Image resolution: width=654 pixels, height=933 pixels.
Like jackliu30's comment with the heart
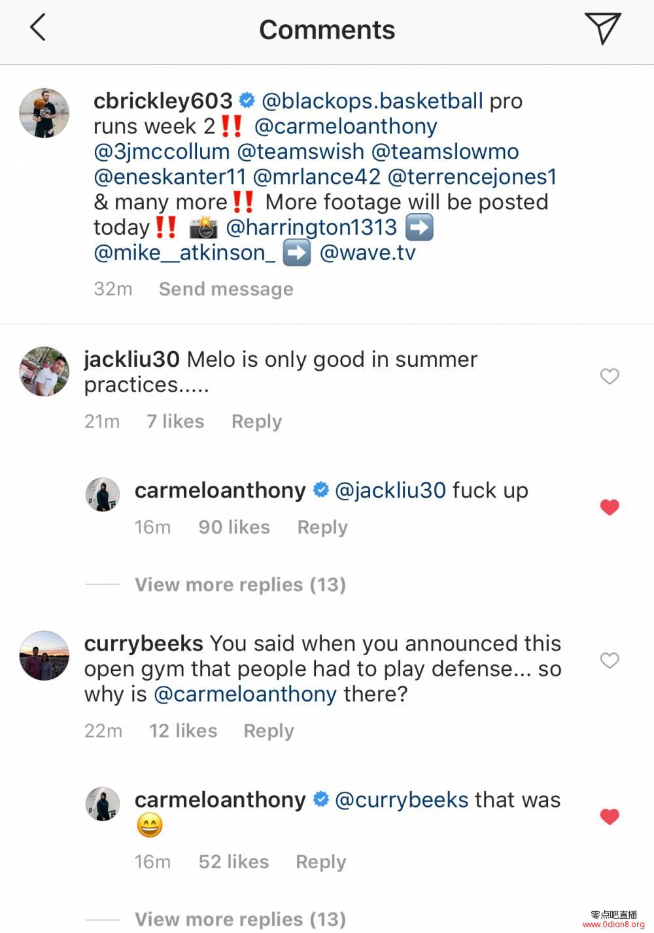click(610, 376)
